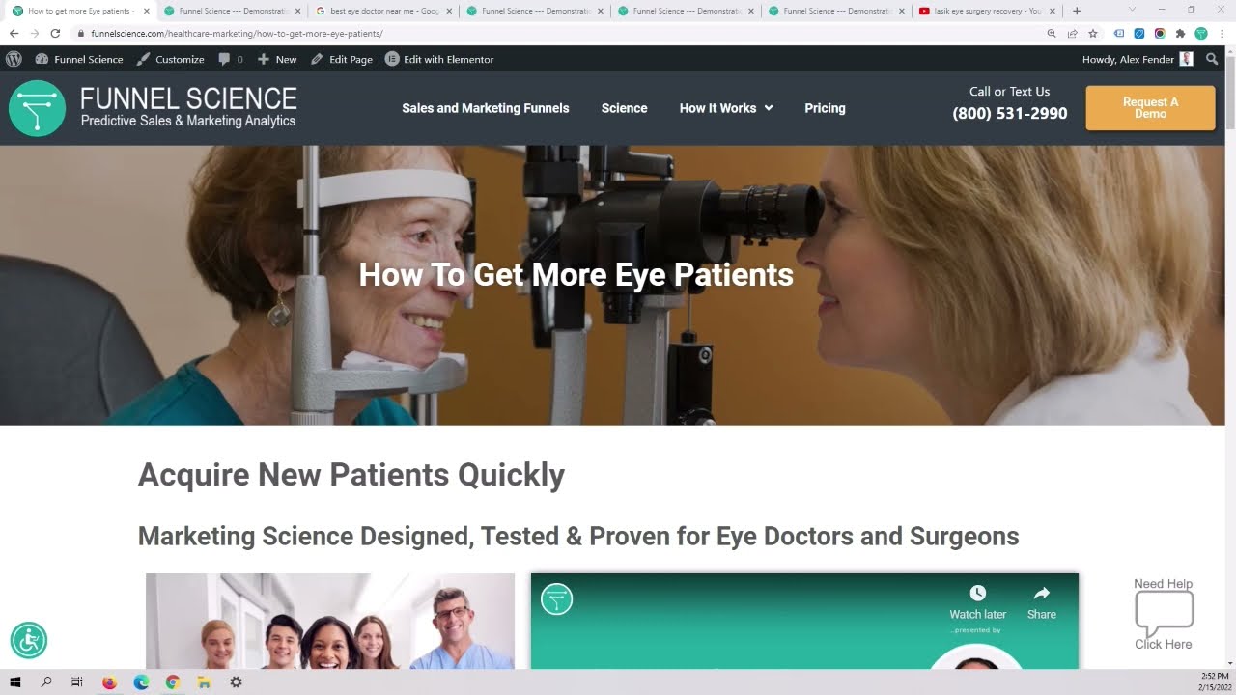This screenshot has width=1236, height=695.
Task: Open the Pricing nav link
Action: (825, 108)
